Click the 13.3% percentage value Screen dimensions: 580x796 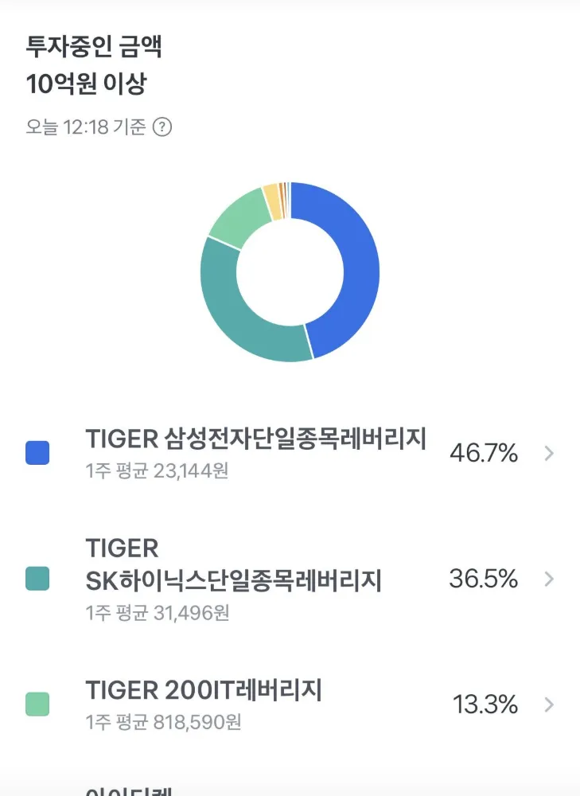pos(485,704)
